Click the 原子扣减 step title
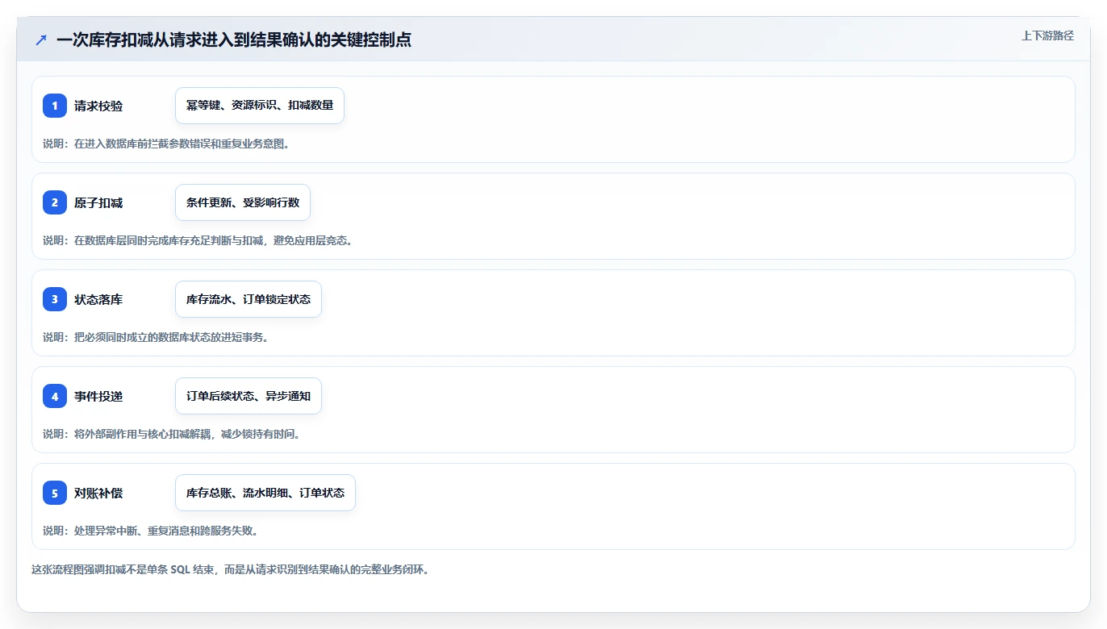This screenshot has height=629, width=1107. click(x=98, y=202)
